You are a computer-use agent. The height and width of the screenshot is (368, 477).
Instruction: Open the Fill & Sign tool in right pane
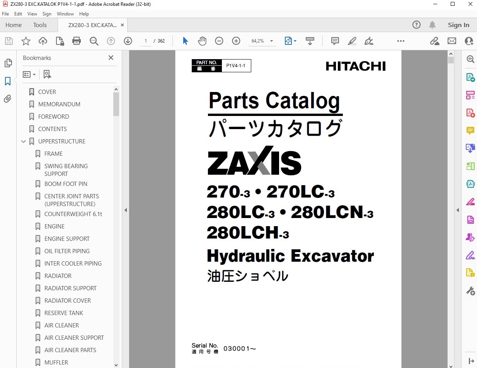click(x=470, y=255)
